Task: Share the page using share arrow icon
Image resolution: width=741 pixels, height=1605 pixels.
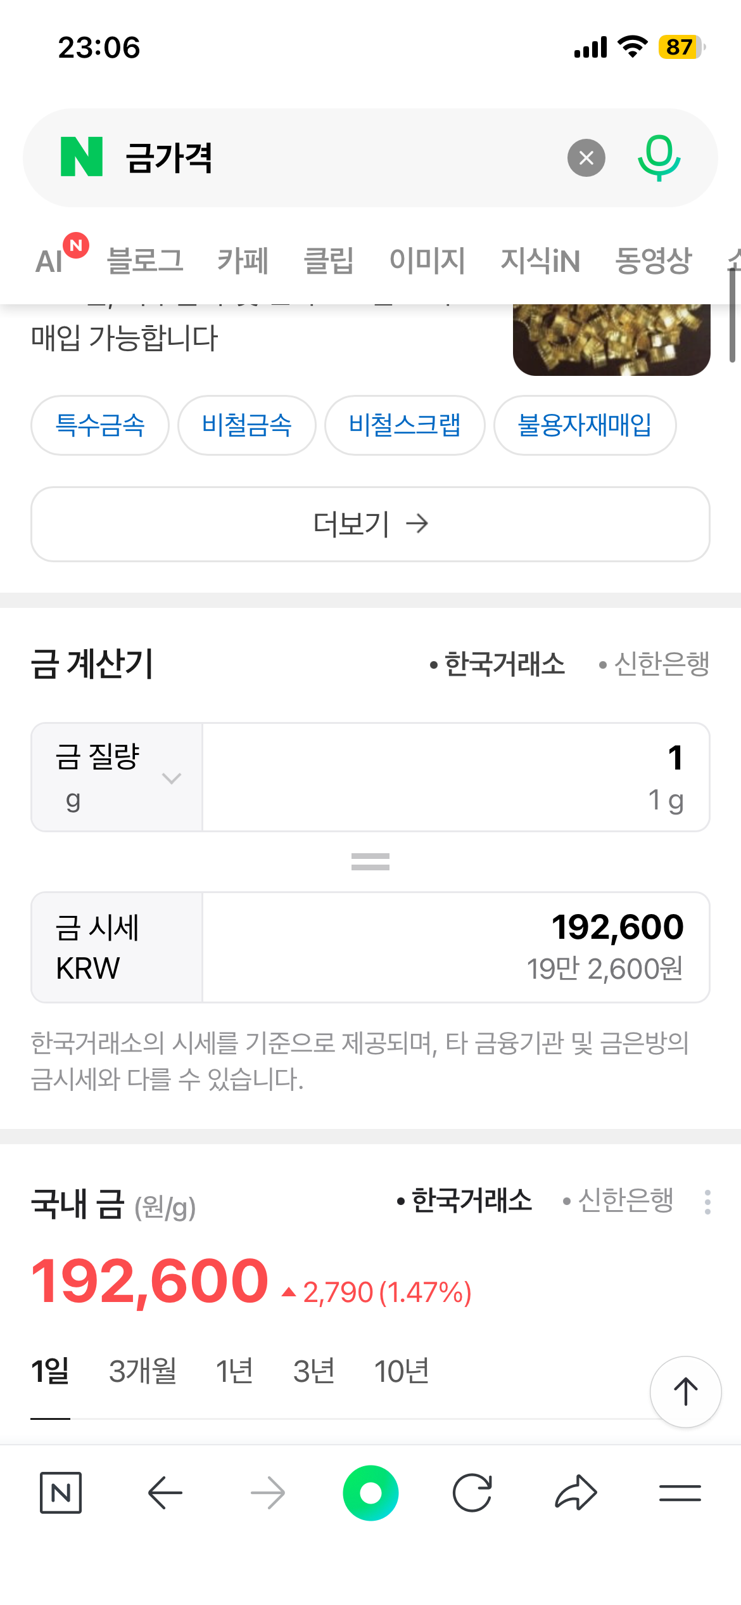Action: [576, 1493]
